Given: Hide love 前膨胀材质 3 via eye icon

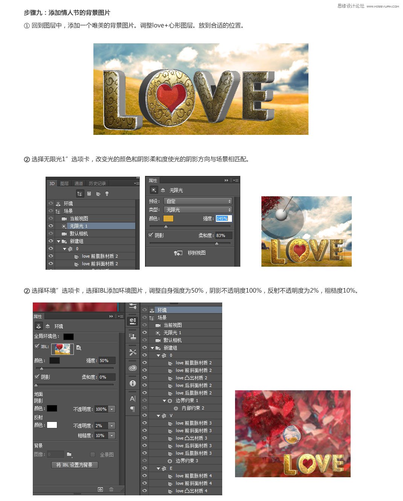Looking at the screenshot, I should coord(145,423).
